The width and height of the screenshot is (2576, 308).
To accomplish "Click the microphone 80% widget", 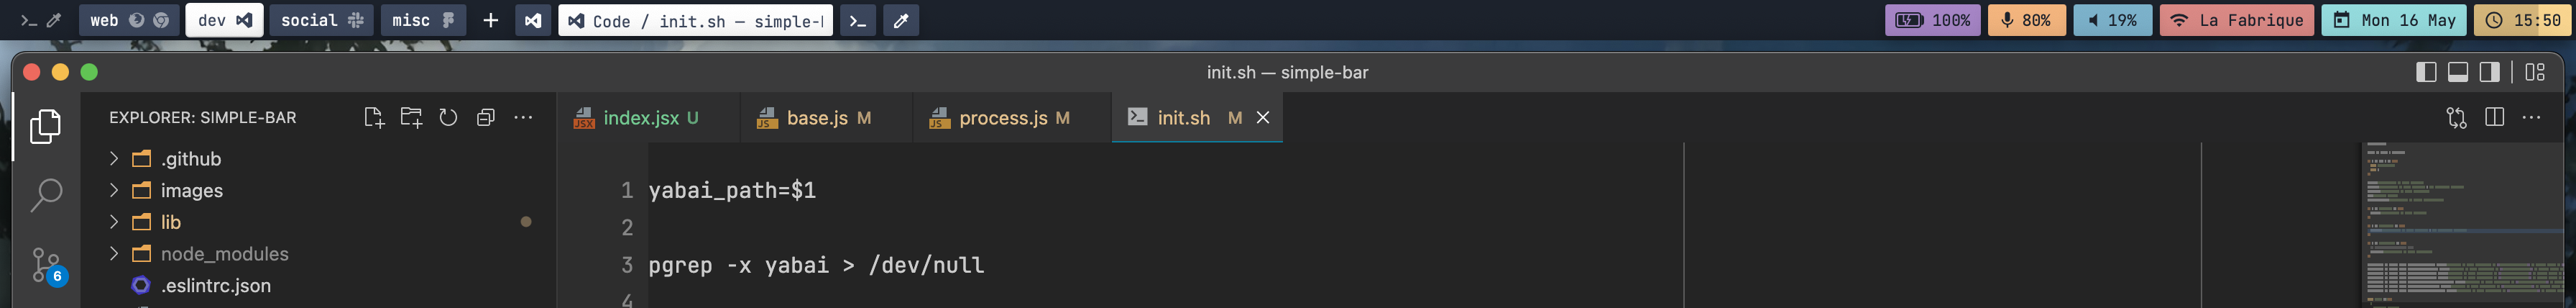I will point(2026,20).
